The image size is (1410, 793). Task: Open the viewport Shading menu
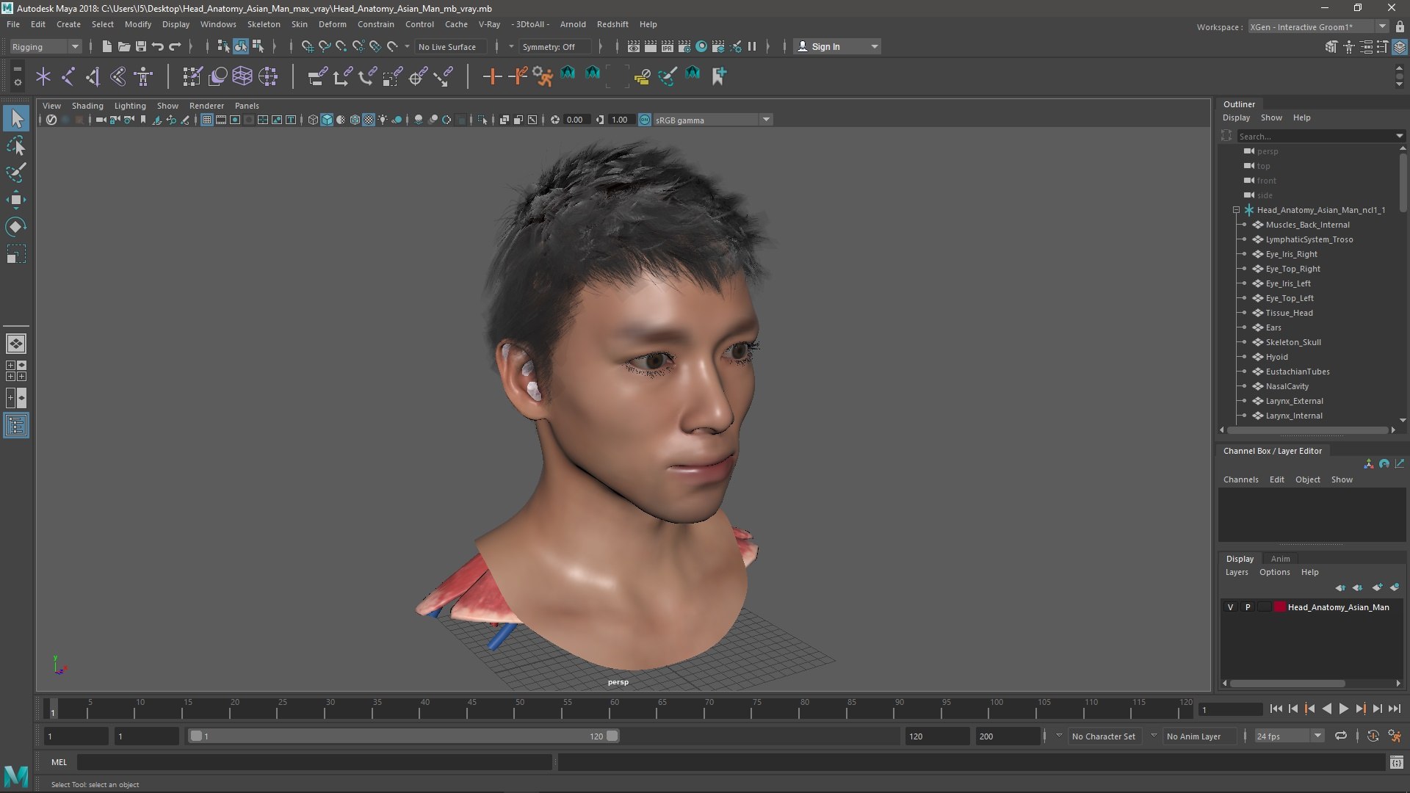click(x=87, y=106)
